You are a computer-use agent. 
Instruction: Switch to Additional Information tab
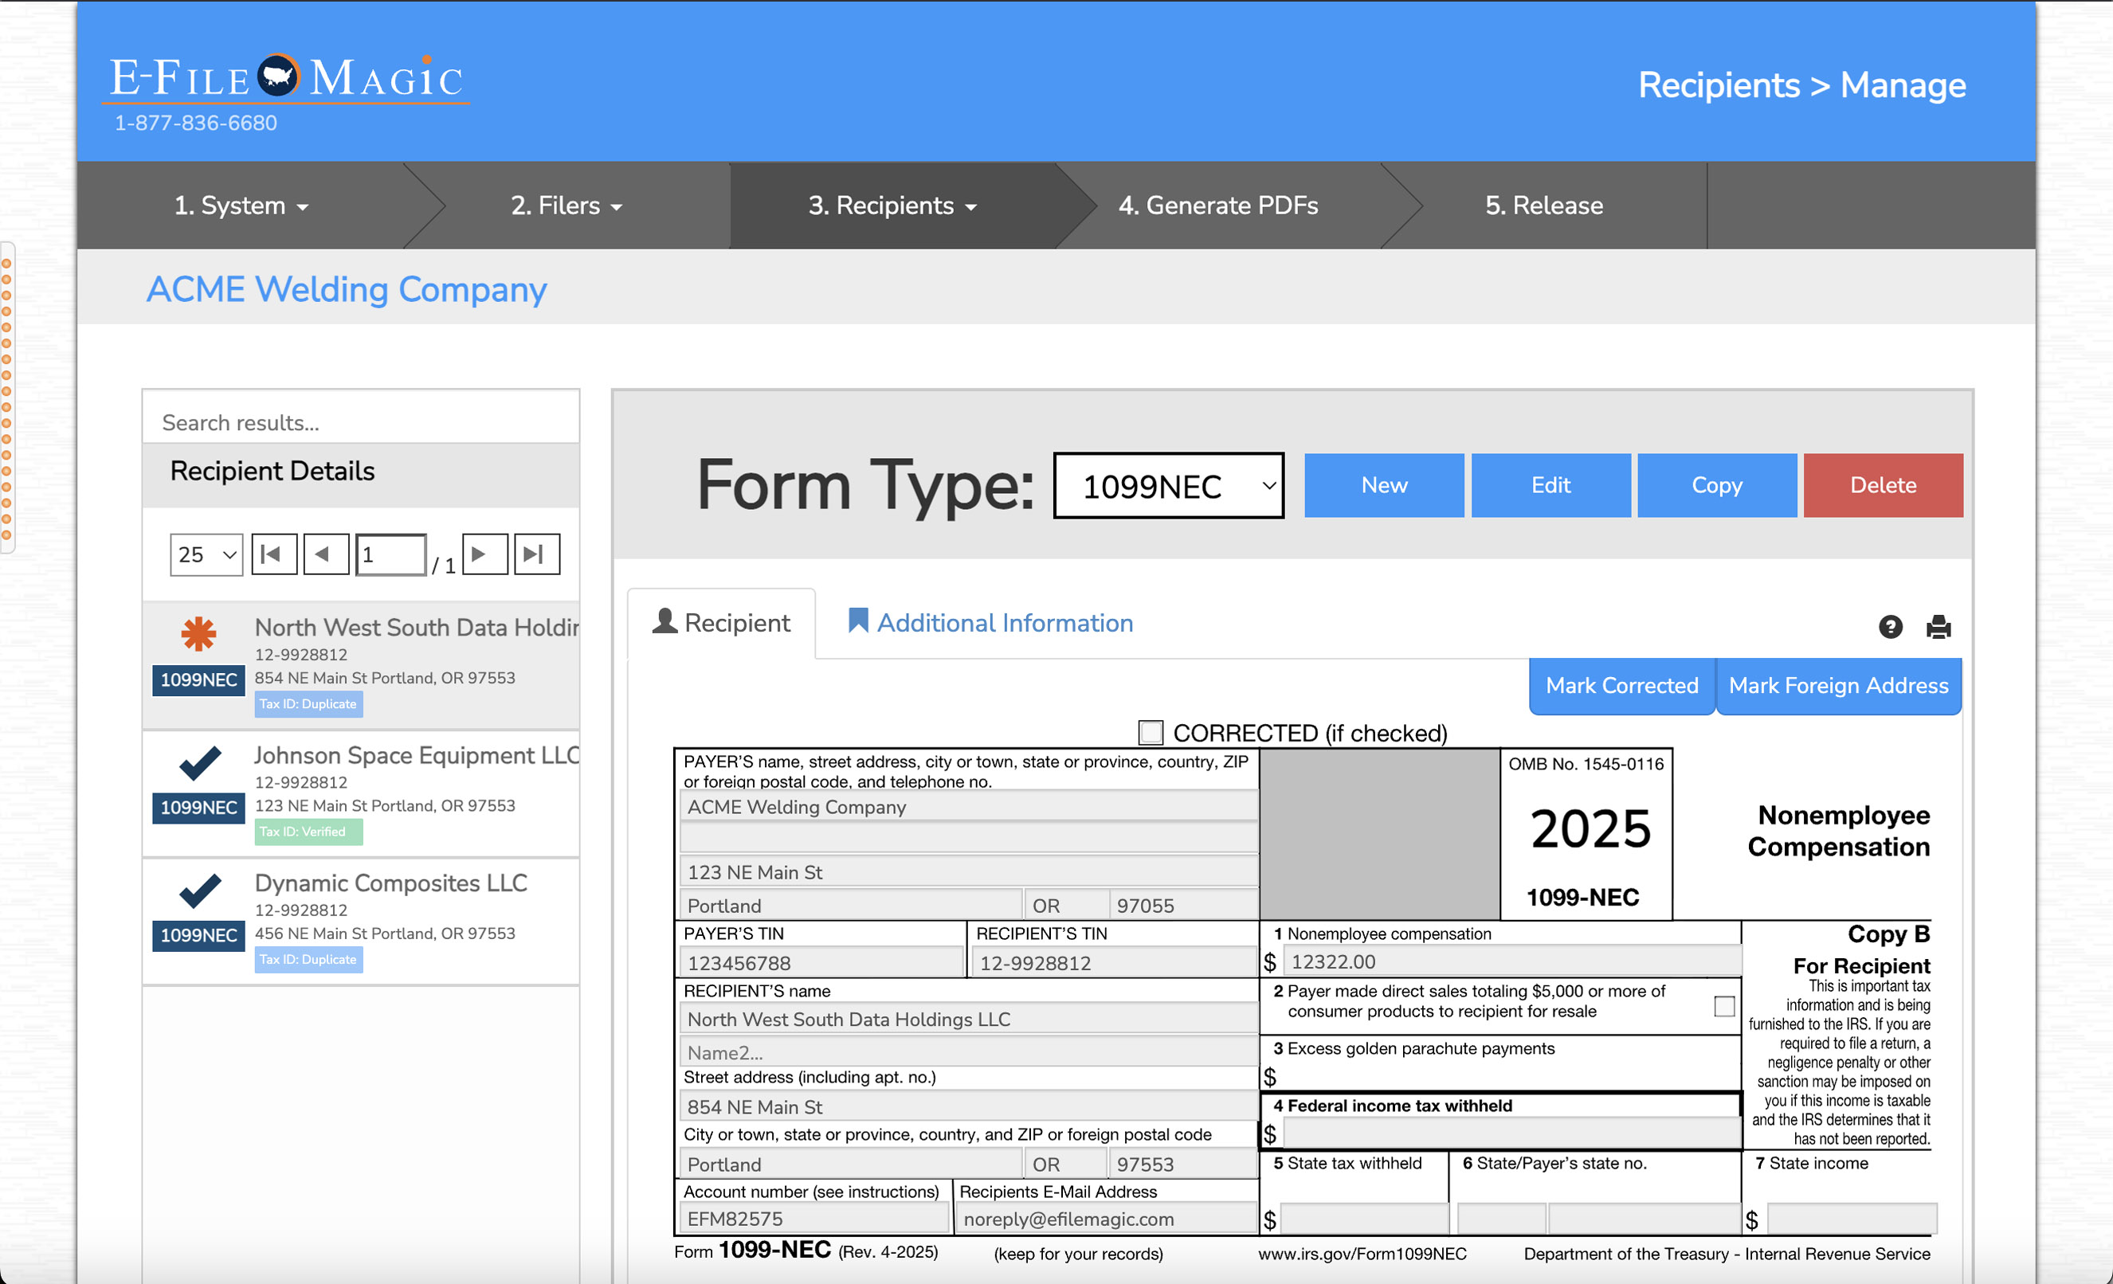pyautogui.click(x=990, y=622)
